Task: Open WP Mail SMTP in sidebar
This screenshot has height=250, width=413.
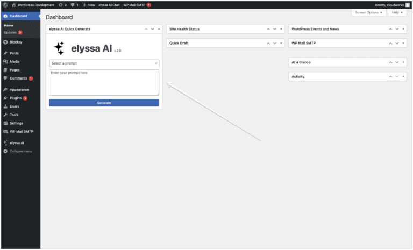Action: click(x=21, y=132)
